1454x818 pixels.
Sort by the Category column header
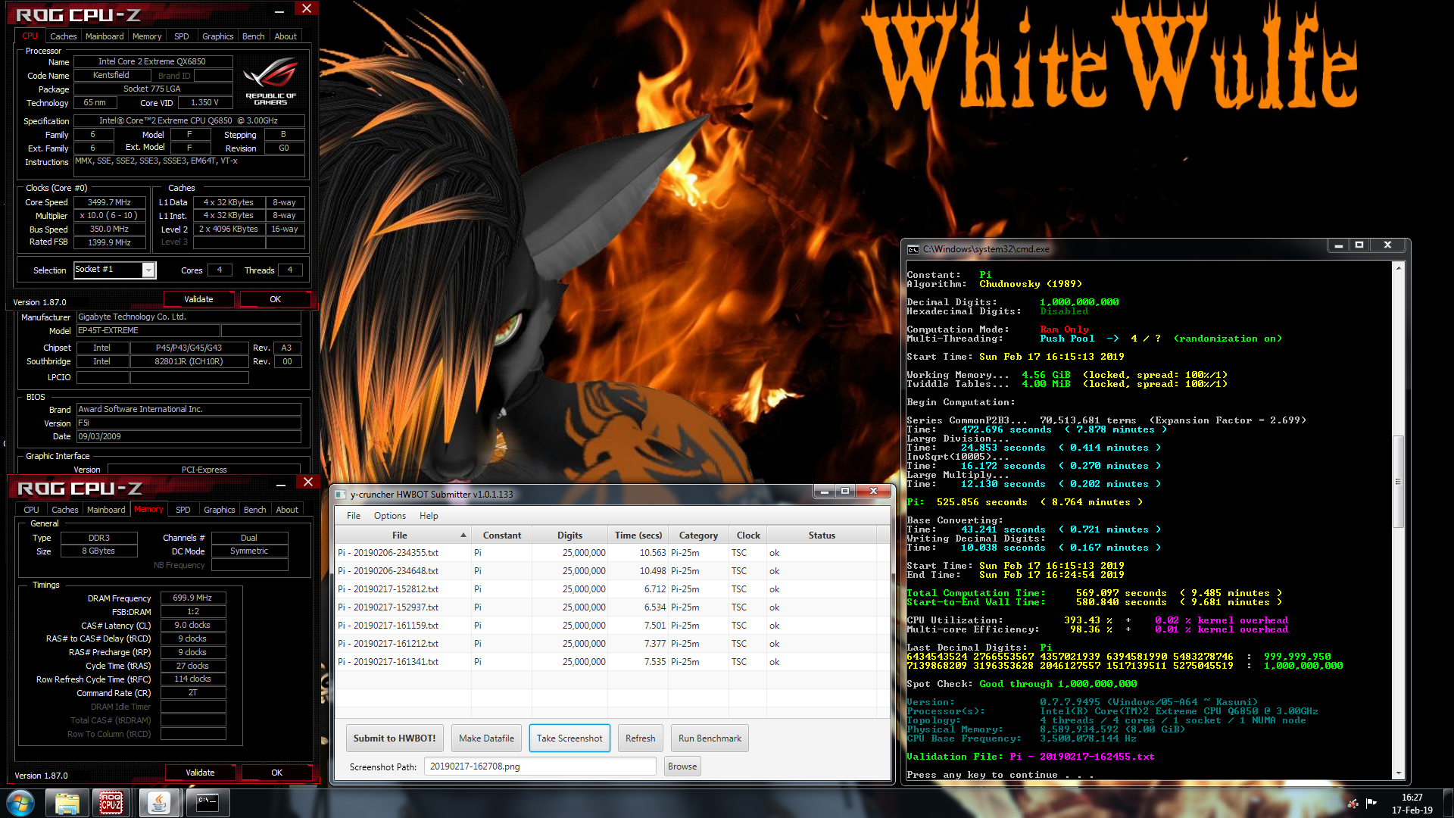[x=698, y=535]
